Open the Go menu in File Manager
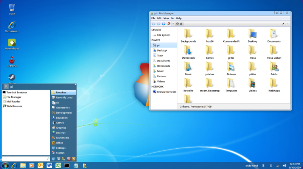303x169 pixels. pos(172,18)
